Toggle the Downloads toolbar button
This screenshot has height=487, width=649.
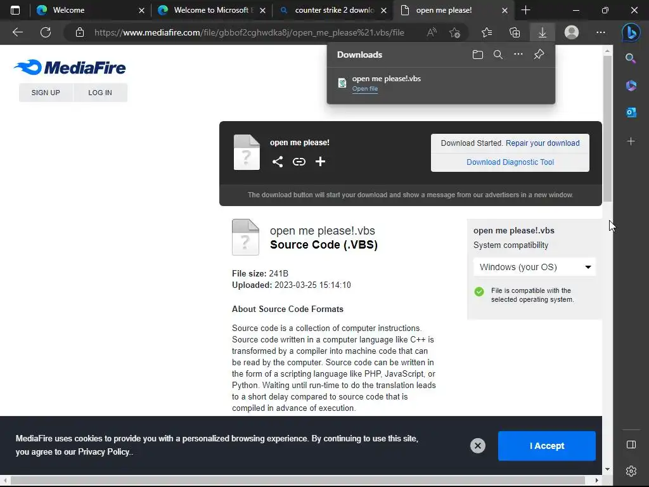(x=543, y=32)
